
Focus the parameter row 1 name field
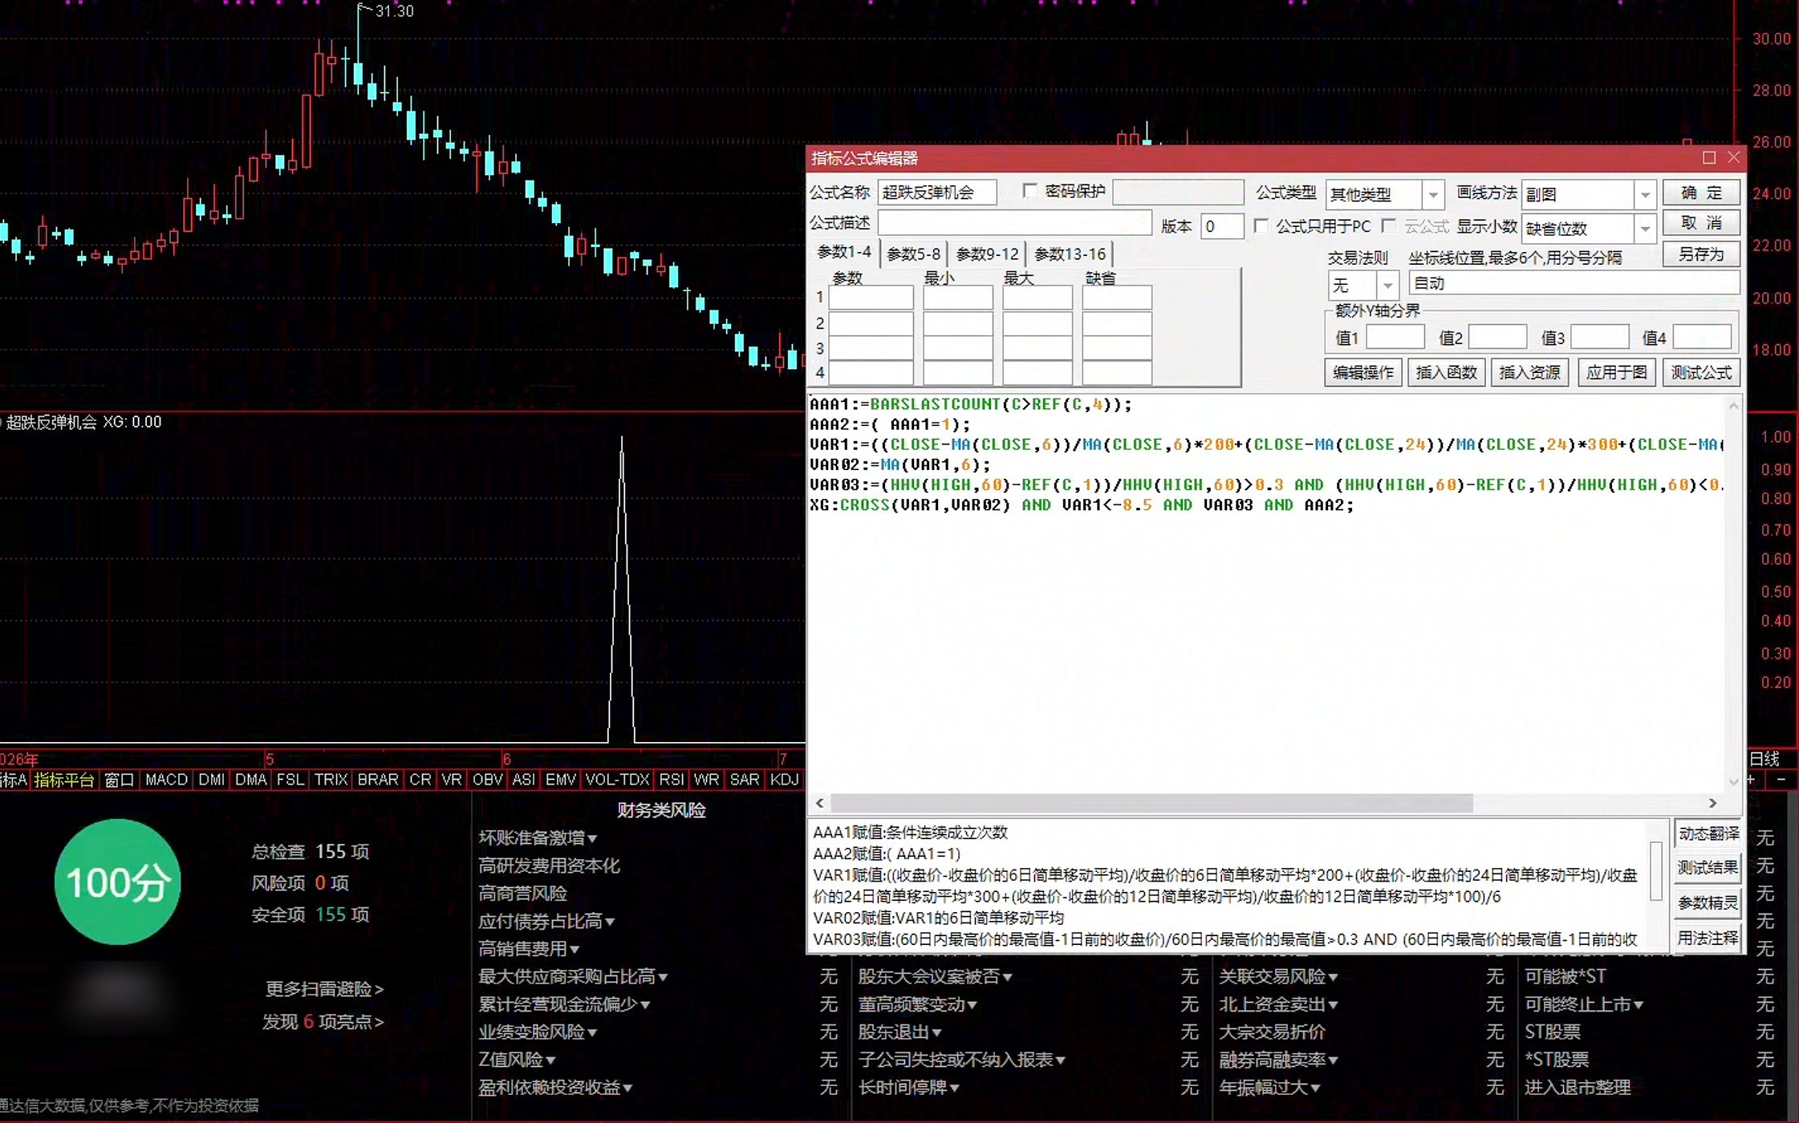click(x=871, y=298)
